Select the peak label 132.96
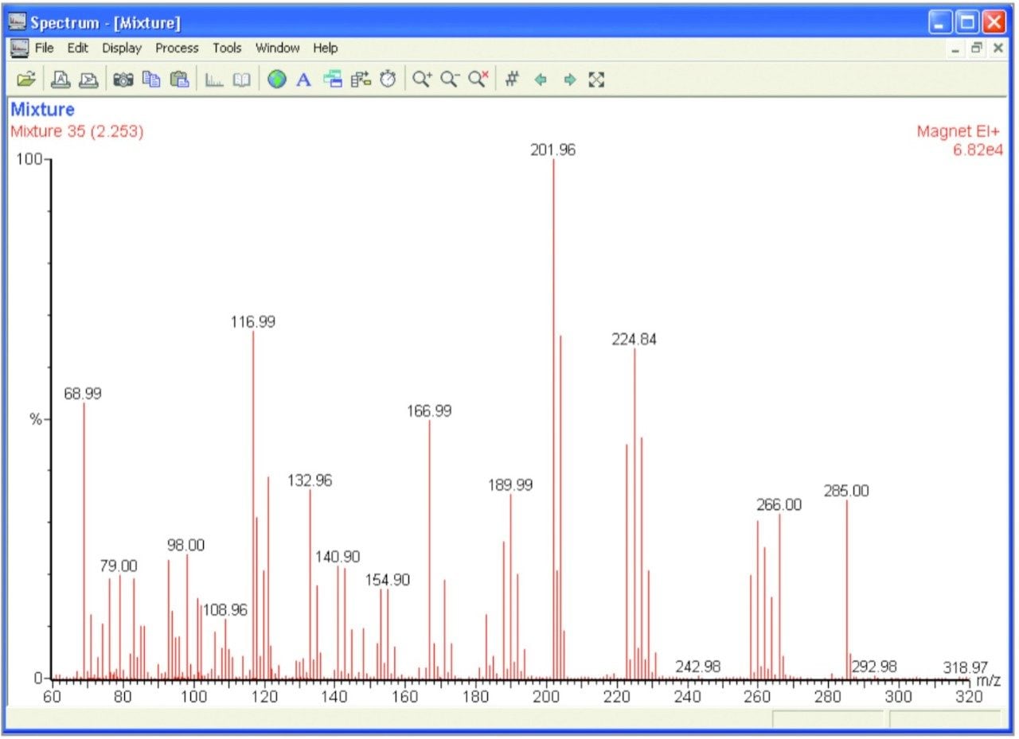 [x=310, y=480]
